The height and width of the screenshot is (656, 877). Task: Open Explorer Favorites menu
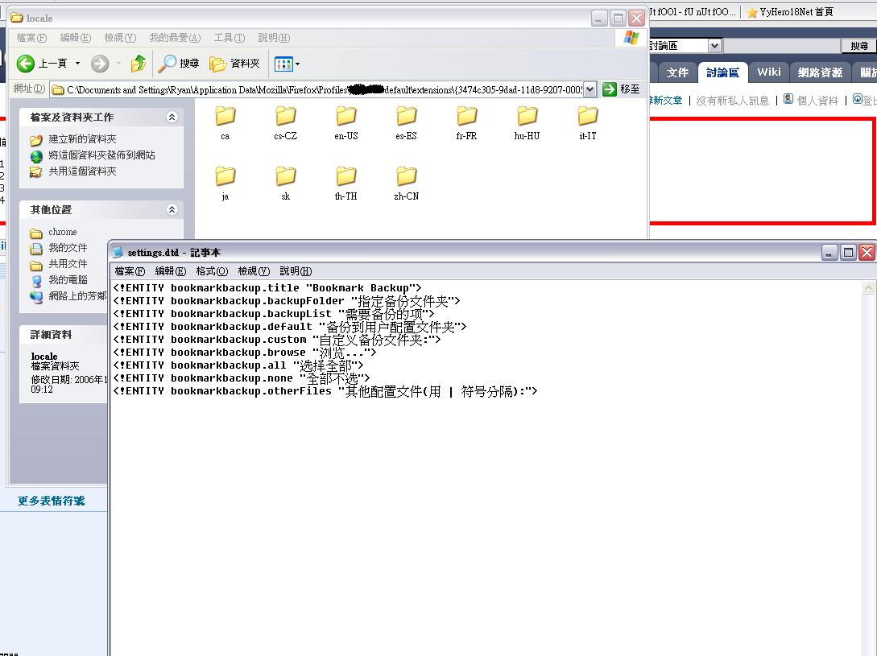175,38
